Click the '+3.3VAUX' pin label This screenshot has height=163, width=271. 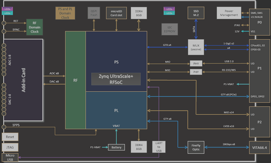pyautogui.click(x=256, y=17)
